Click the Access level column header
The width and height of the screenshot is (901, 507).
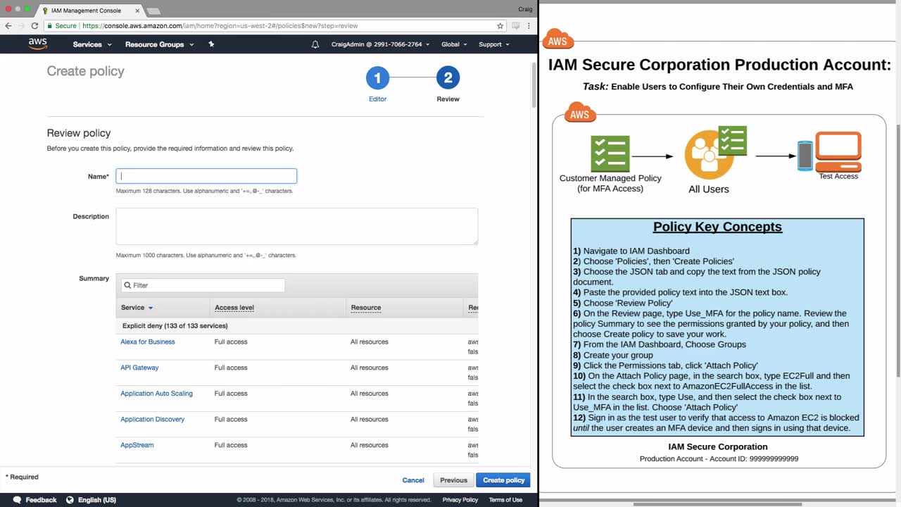234,308
